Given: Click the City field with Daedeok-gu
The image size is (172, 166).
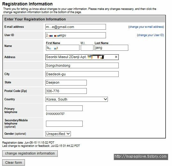Looking at the screenshot, I should click(82, 74).
